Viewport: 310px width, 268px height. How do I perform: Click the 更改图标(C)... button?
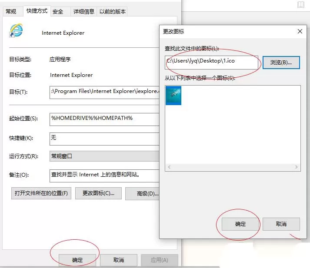point(98,193)
